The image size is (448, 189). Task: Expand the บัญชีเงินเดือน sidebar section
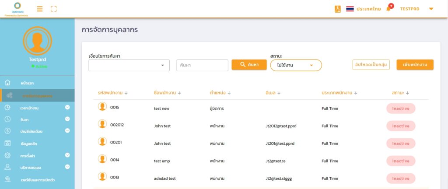coord(67,131)
